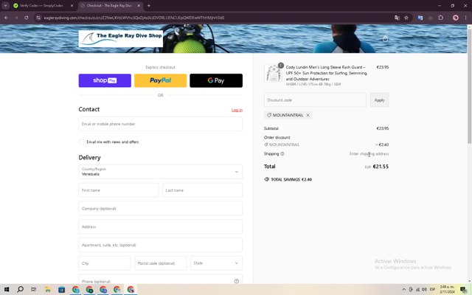Click the ESP language indicator
Image resolution: width=472 pixels, height=295 pixels.
(x=432, y=290)
